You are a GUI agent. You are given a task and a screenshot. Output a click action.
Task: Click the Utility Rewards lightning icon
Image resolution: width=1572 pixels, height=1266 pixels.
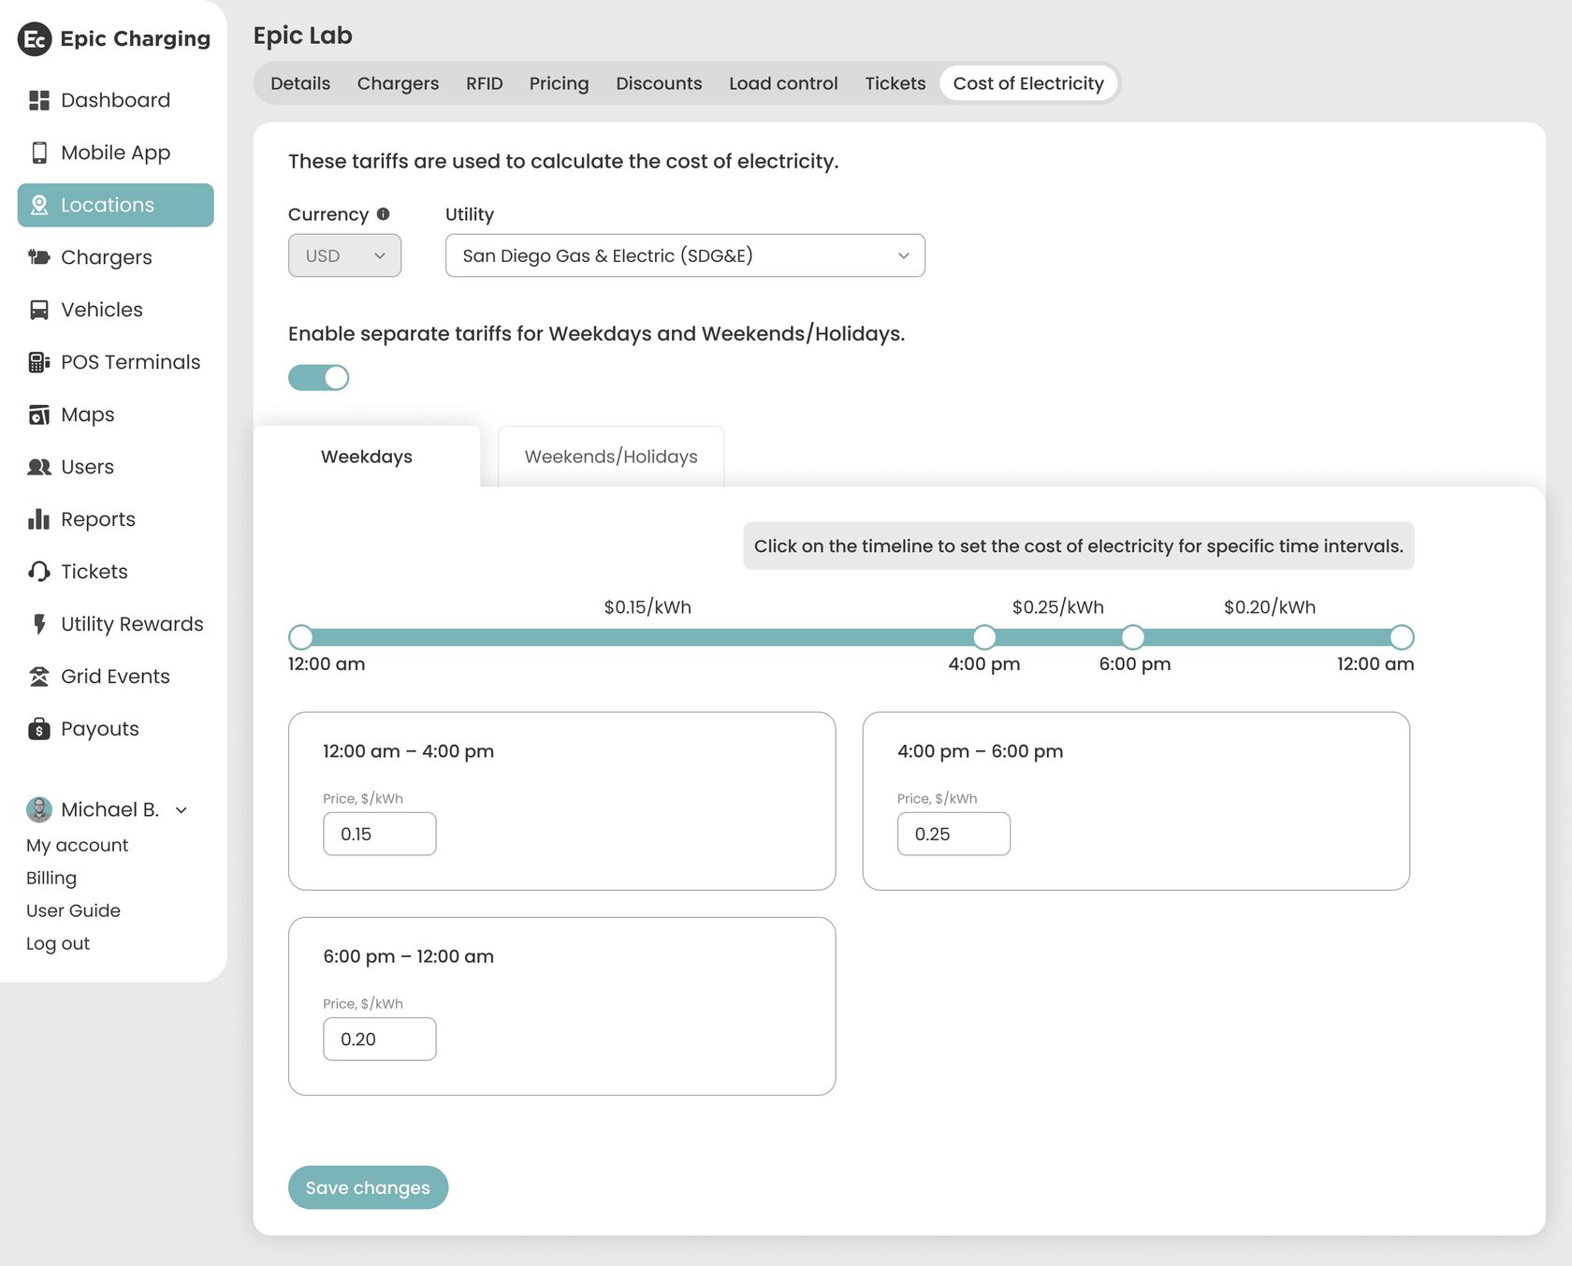(x=38, y=624)
